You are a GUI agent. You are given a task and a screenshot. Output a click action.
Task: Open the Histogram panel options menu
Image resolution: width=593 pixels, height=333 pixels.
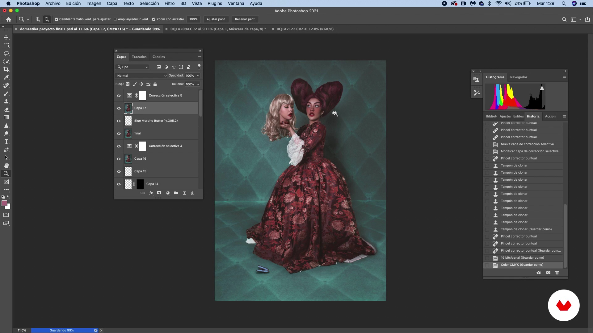click(x=565, y=77)
